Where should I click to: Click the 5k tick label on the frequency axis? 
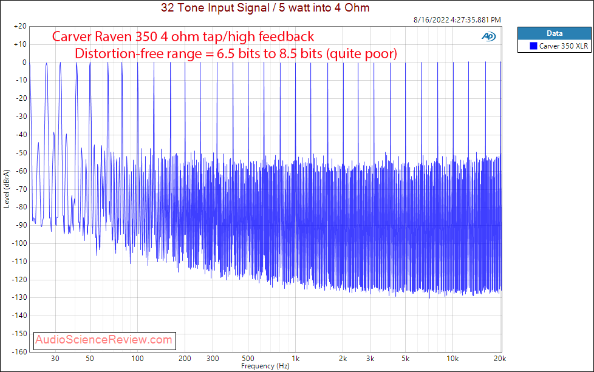406,359
